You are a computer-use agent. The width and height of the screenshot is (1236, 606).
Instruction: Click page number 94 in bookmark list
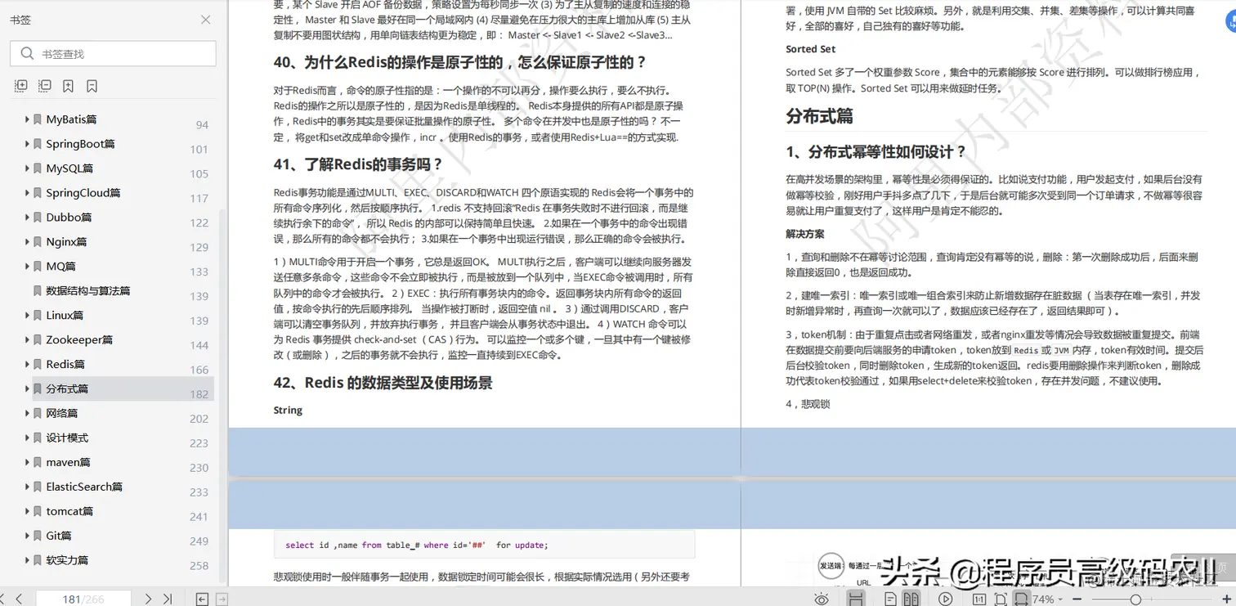click(x=202, y=125)
